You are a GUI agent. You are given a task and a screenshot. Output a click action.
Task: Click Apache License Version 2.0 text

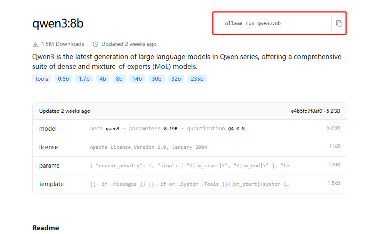tap(148, 147)
